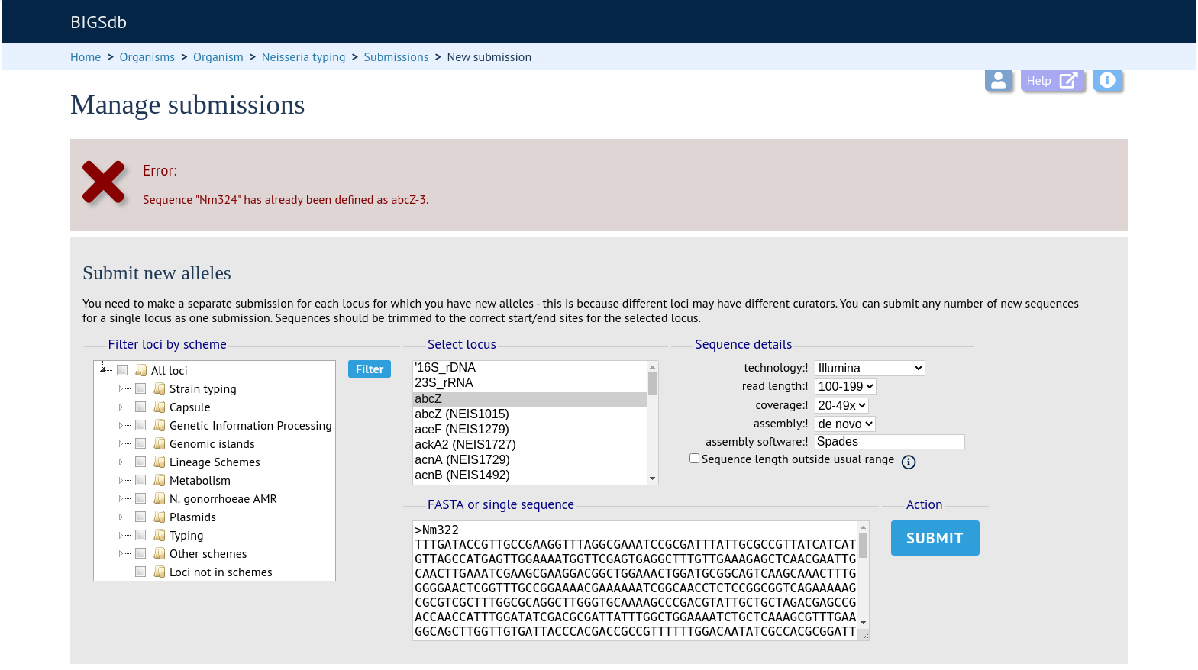Check the Plasmids checkbox
Image resolution: width=1198 pixels, height=670 pixels.
pyautogui.click(x=140, y=517)
